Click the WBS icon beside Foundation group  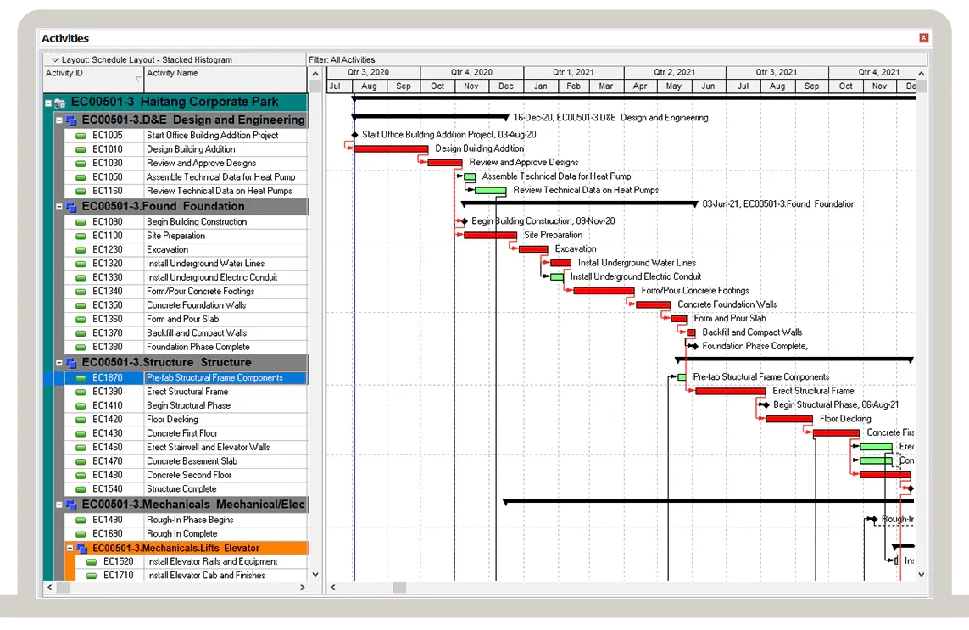71,207
